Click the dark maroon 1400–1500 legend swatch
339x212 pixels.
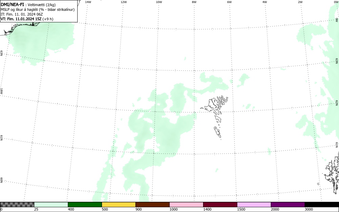[220, 205]
